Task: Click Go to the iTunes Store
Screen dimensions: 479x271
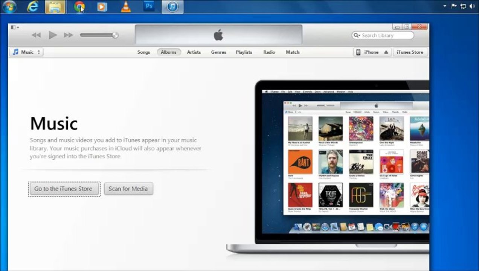Action: [x=64, y=189]
